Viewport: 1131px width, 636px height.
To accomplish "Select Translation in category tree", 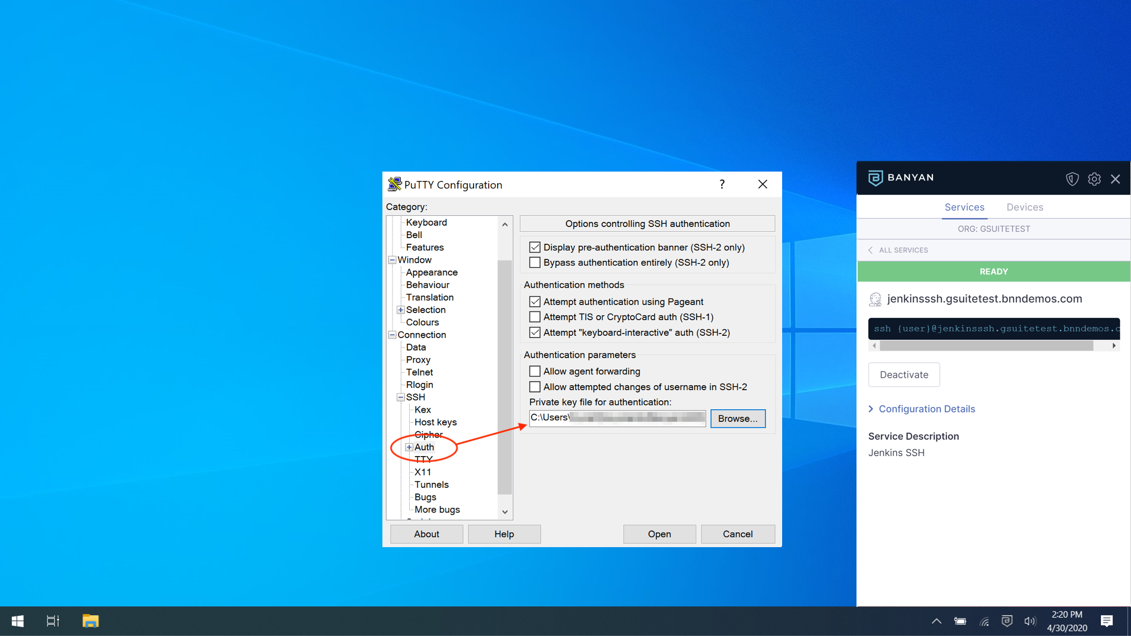I will (x=429, y=297).
